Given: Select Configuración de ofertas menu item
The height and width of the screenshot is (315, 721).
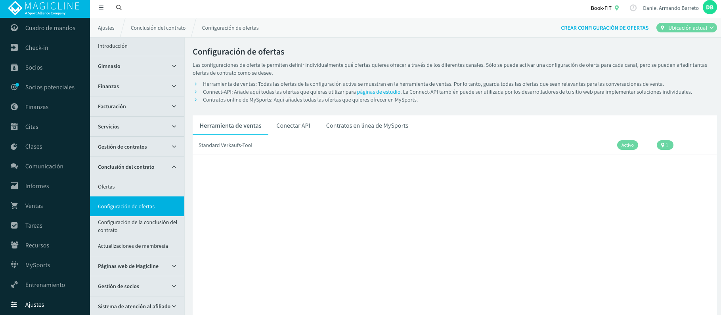Looking at the screenshot, I should pyautogui.click(x=137, y=206).
